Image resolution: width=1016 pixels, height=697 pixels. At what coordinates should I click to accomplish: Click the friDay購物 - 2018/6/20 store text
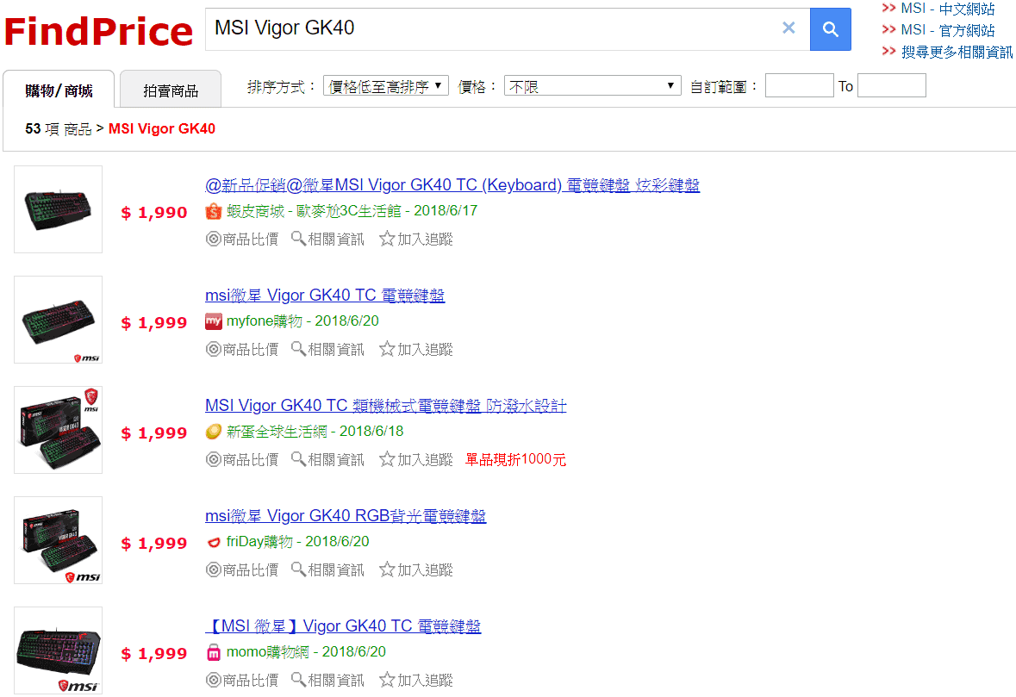pos(297,542)
